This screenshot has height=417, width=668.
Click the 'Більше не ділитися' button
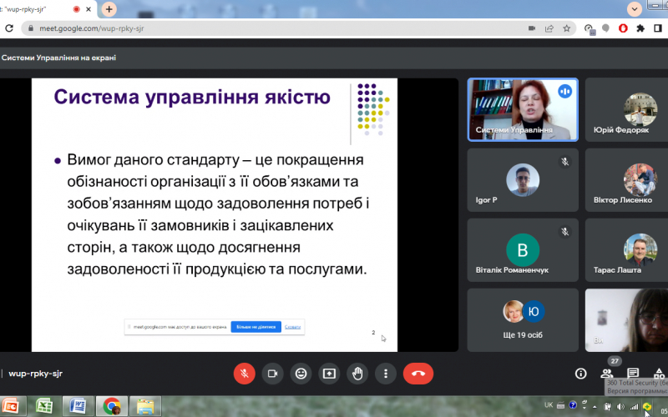(x=256, y=327)
